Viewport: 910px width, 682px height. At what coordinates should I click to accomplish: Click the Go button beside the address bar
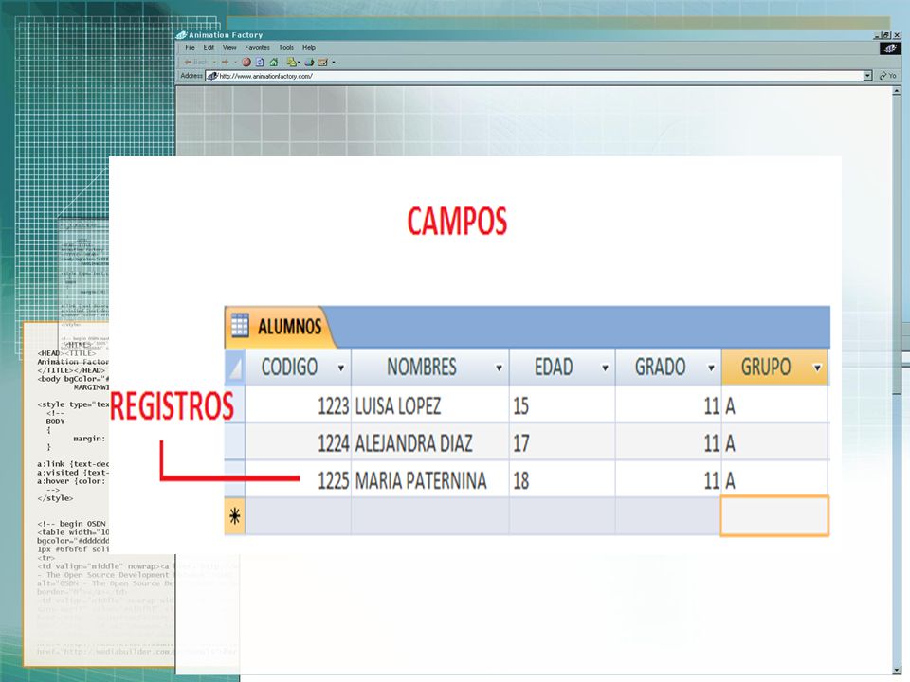(x=888, y=76)
